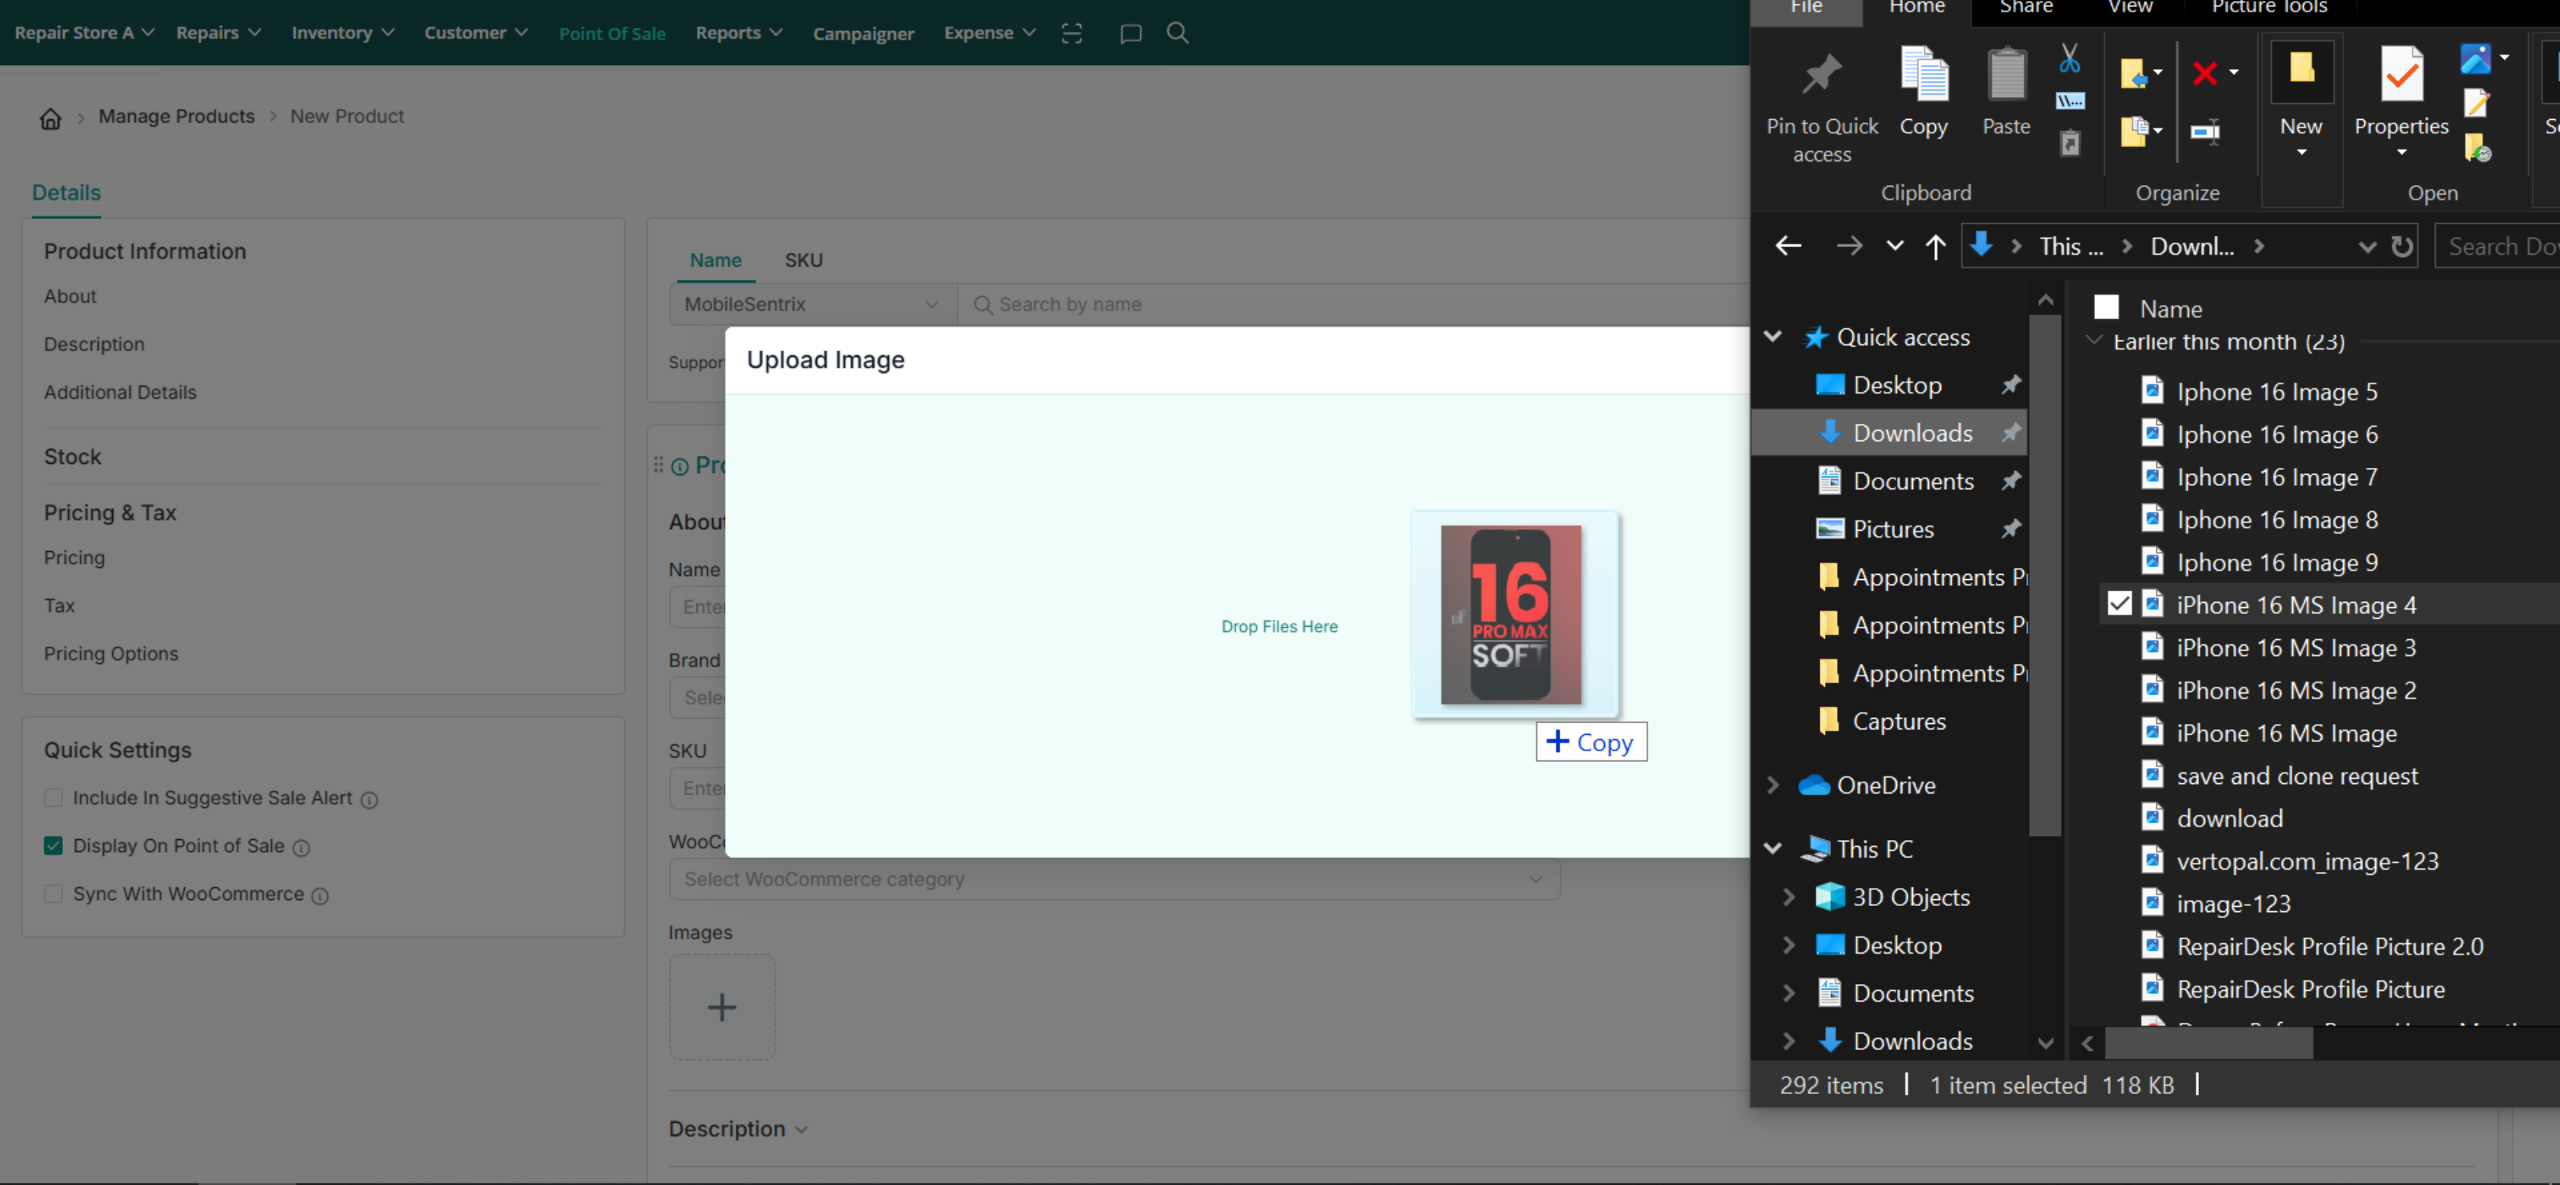This screenshot has height=1185, width=2560.
Task: Enable Include In Suggestive Sale Alert
Action: click(54, 798)
